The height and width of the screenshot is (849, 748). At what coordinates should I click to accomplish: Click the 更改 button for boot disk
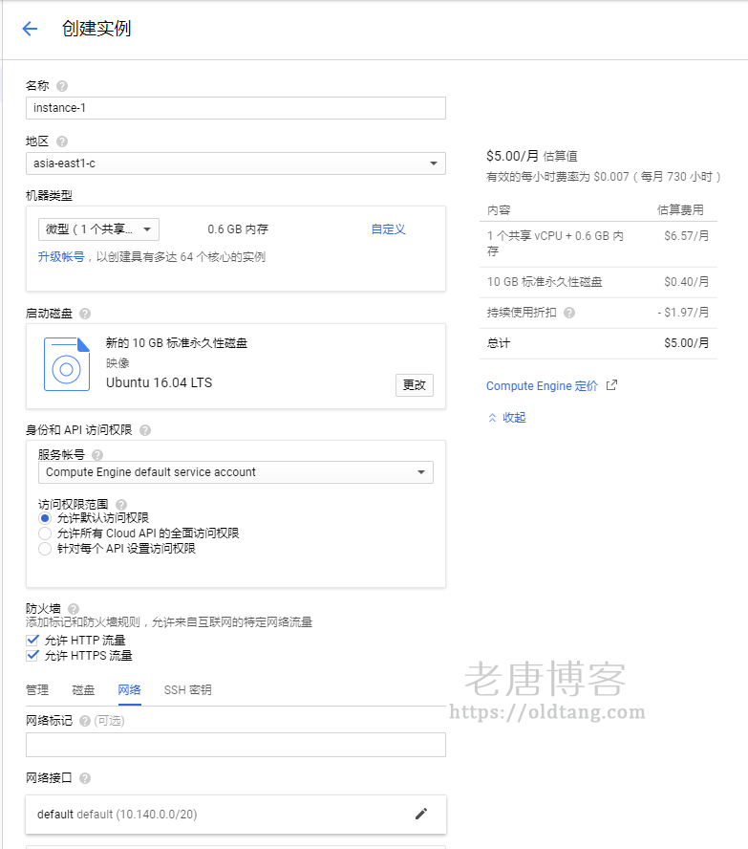click(x=414, y=384)
